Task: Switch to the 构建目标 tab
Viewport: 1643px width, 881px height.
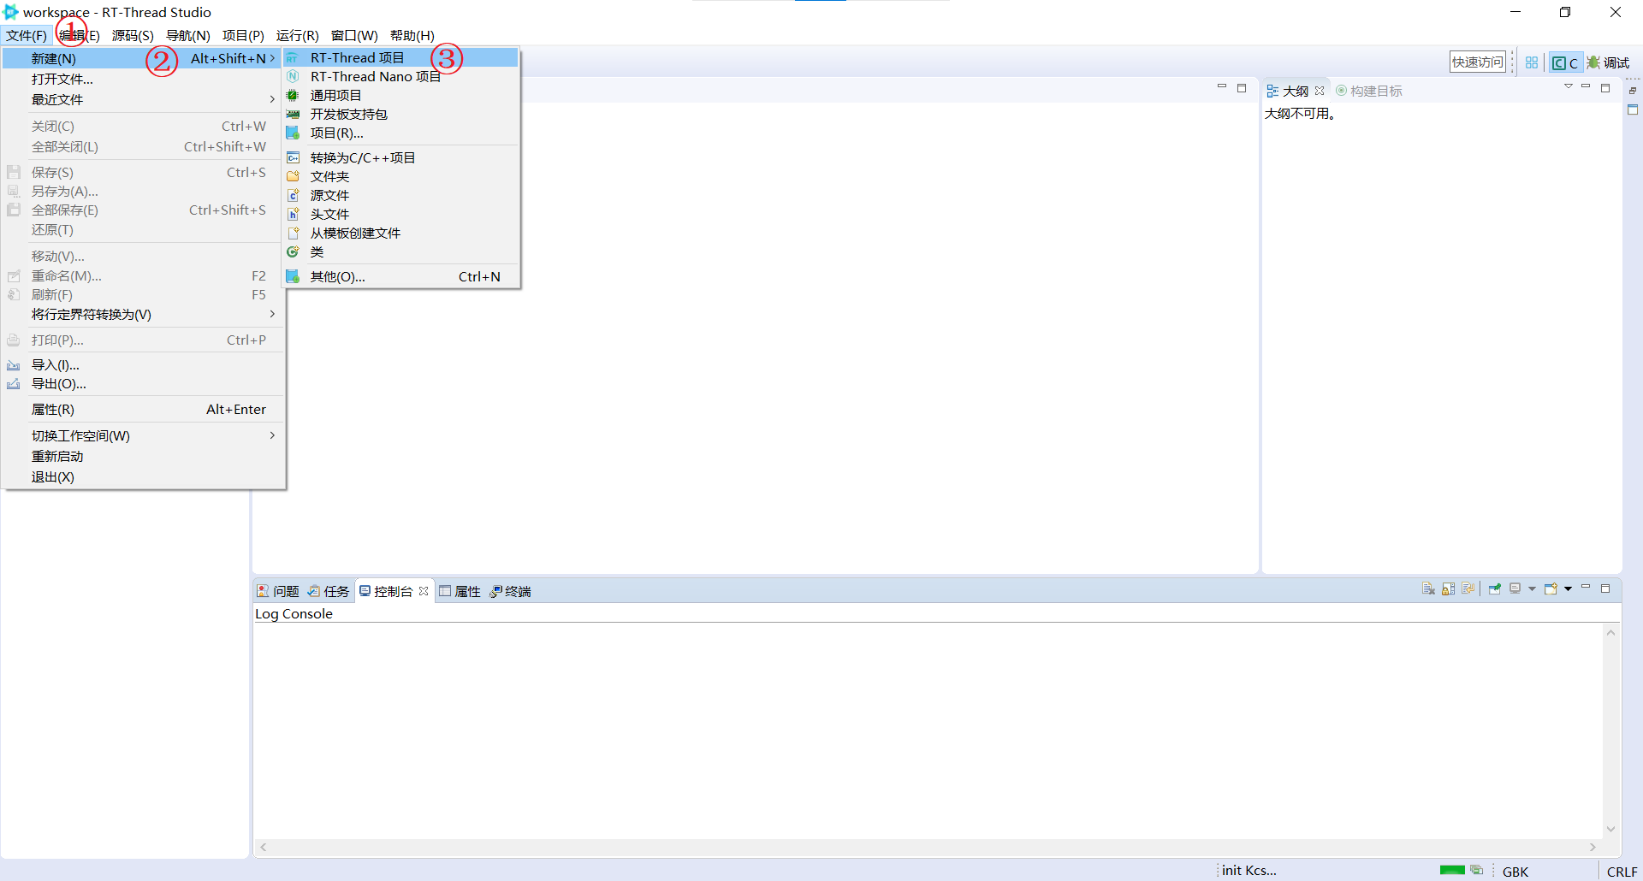Action: pyautogui.click(x=1369, y=91)
